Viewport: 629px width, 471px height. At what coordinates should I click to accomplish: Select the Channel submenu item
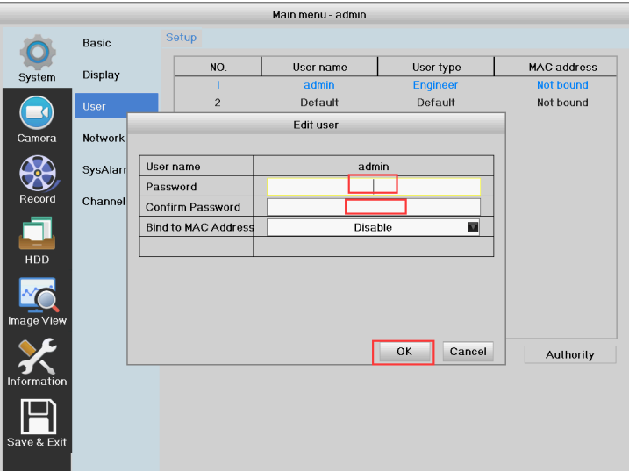104,201
